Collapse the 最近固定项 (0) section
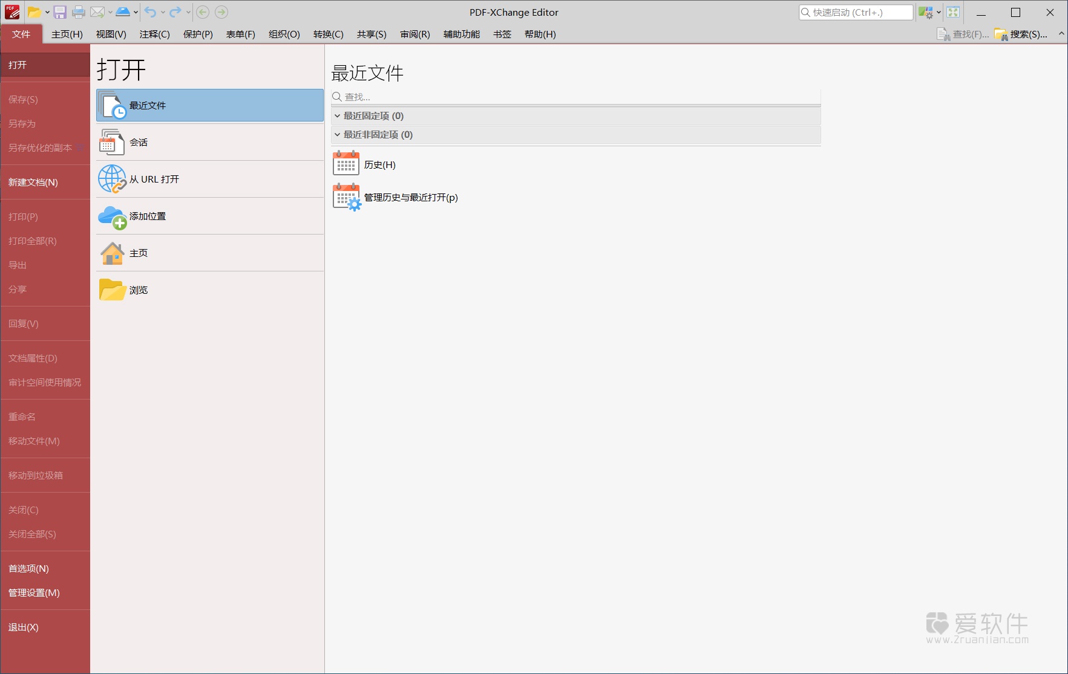Screen dimensions: 1068x674 338,115
